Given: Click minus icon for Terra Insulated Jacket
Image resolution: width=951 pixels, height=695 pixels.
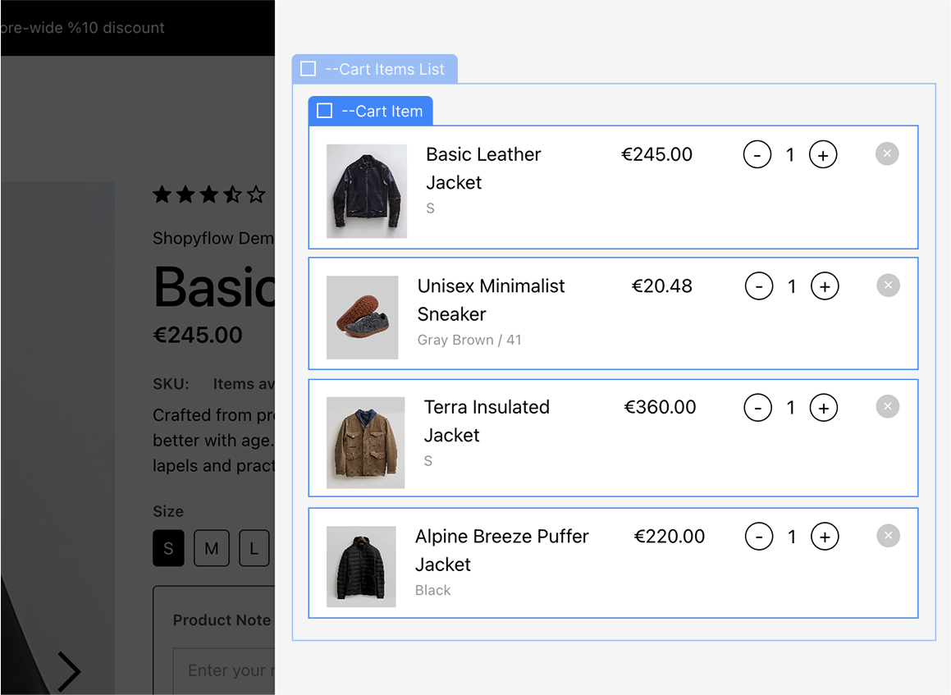Looking at the screenshot, I should 757,408.
